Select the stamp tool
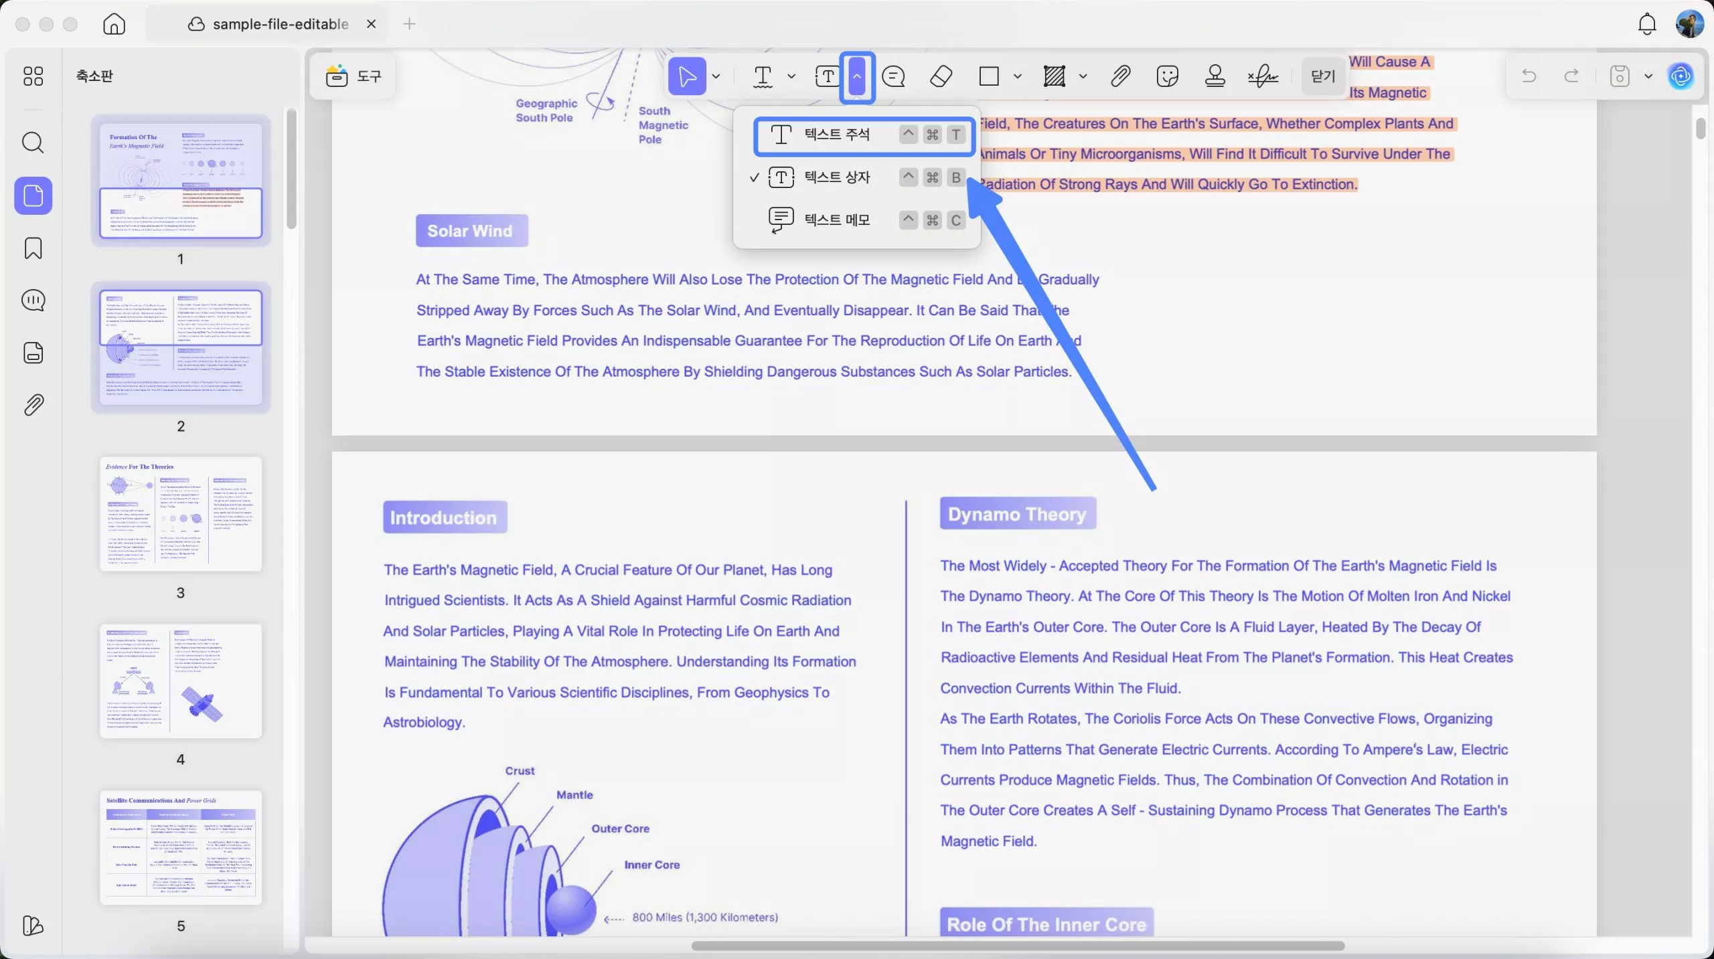 click(x=1215, y=76)
